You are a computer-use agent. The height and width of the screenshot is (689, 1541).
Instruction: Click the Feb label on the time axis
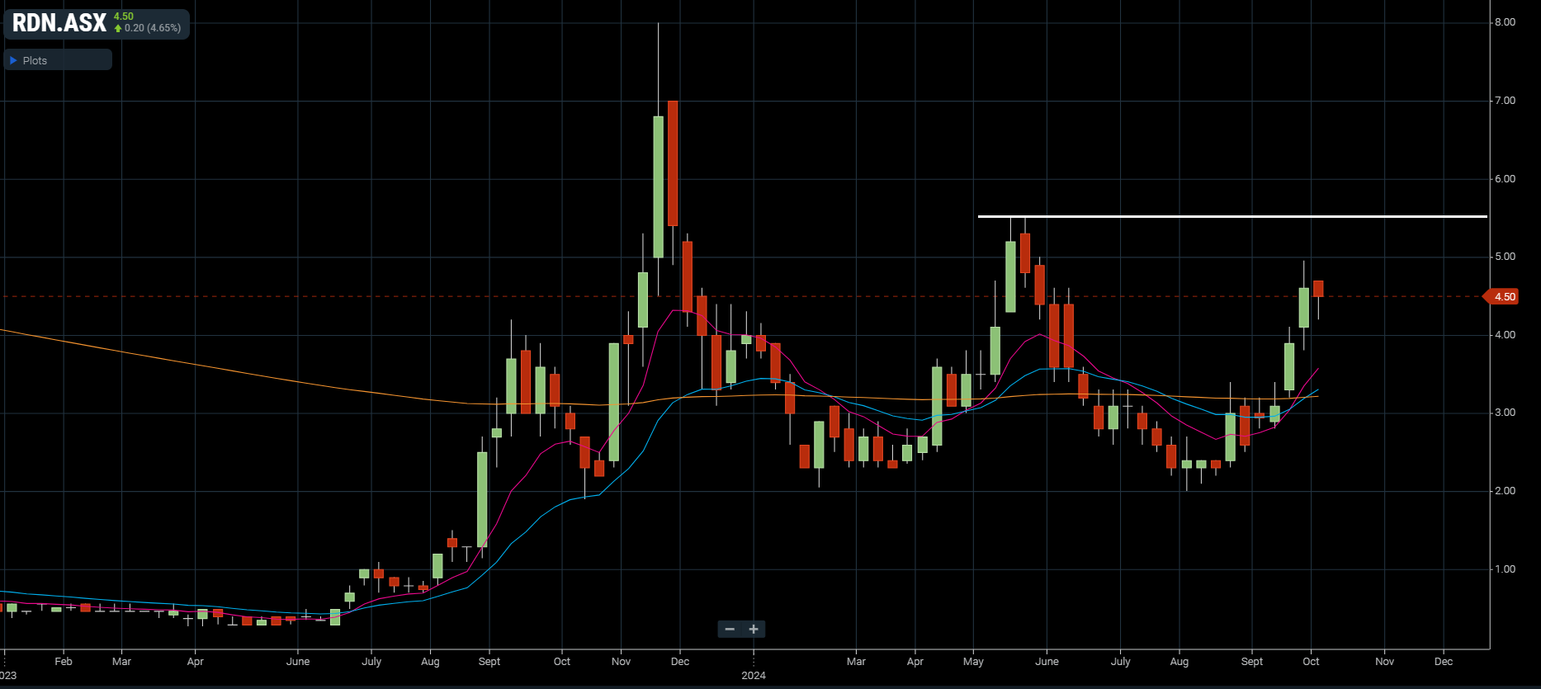click(64, 662)
